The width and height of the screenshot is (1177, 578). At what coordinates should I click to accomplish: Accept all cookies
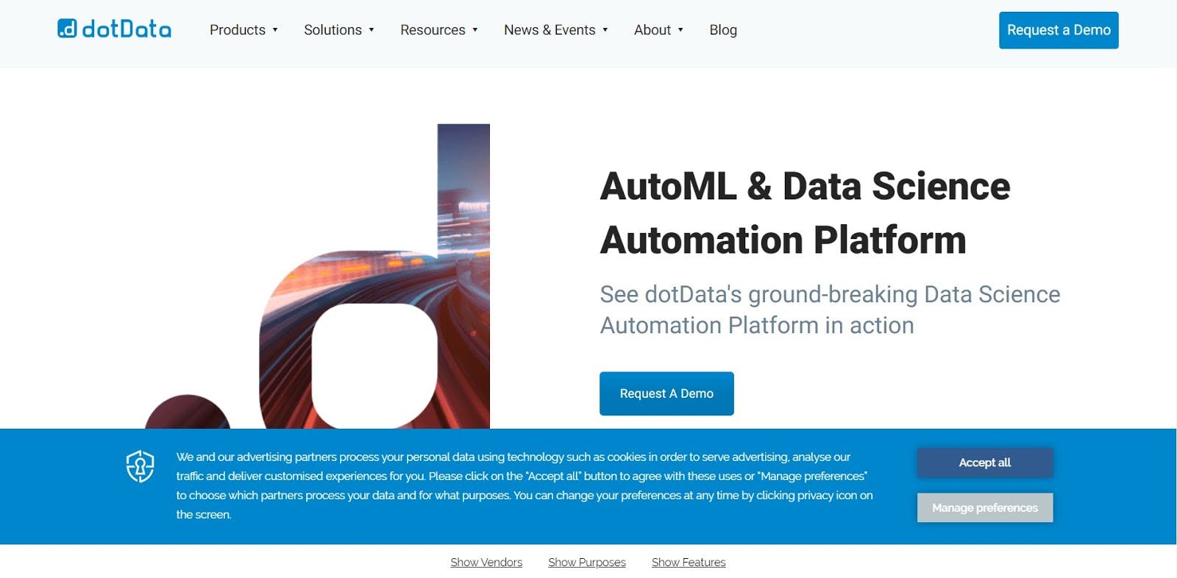point(985,463)
